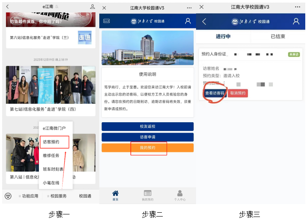Tap the 首页 home icon in bottom navigation
Screen dimensions: 307x220
point(115,195)
